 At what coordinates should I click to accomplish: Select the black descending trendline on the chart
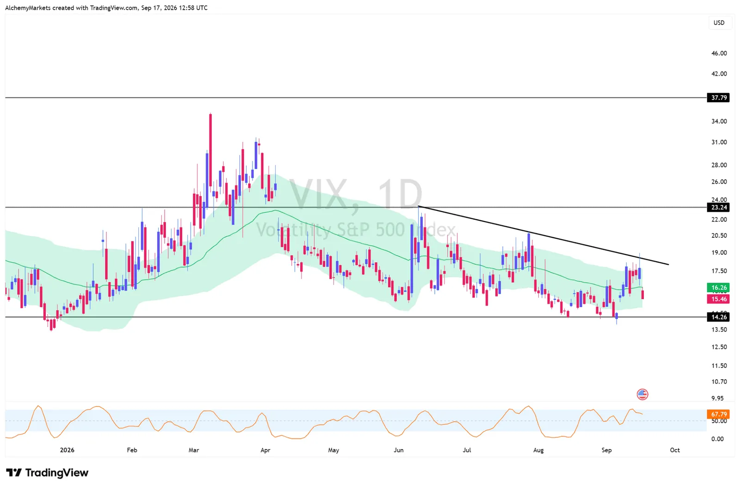543,235
